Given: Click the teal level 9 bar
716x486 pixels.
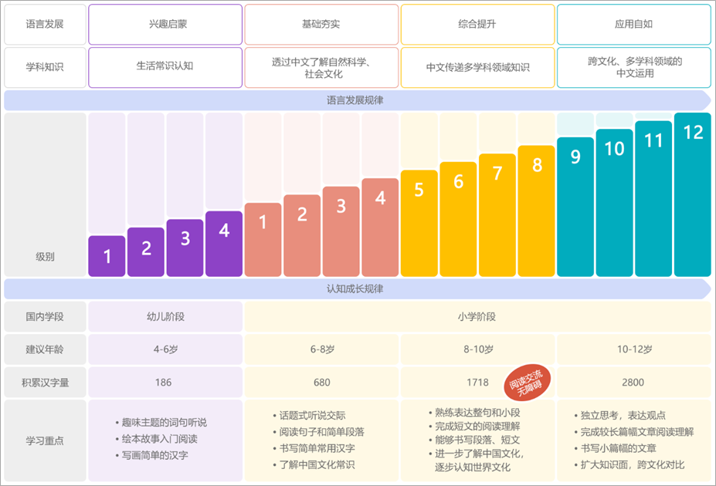Looking at the screenshot, I should 575,207.
